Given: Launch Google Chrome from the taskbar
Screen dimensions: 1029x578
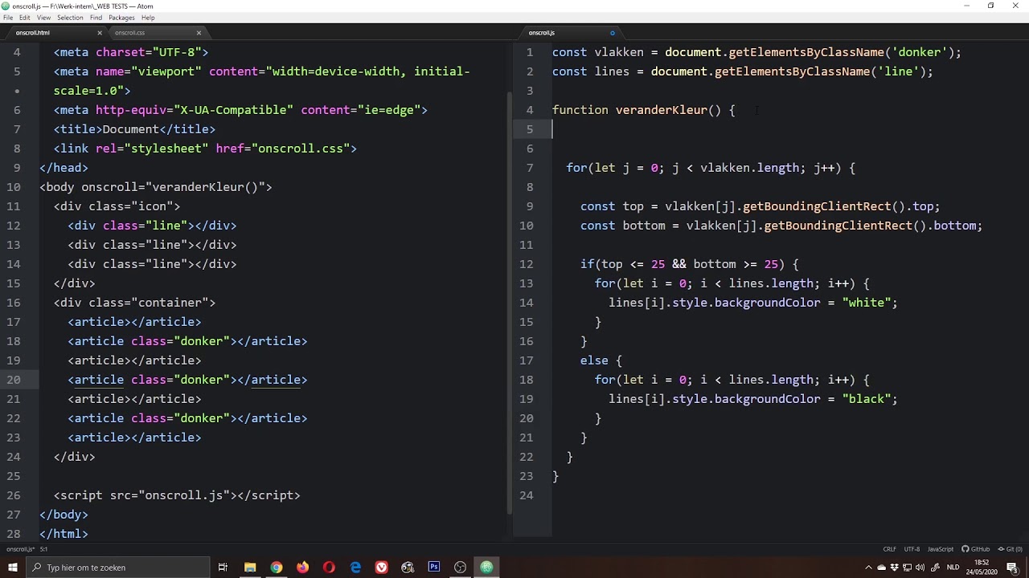Looking at the screenshot, I should [x=277, y=568].
